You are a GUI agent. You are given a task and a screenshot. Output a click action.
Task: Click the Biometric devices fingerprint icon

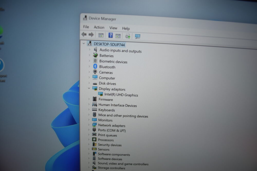[x=95, y=61]
